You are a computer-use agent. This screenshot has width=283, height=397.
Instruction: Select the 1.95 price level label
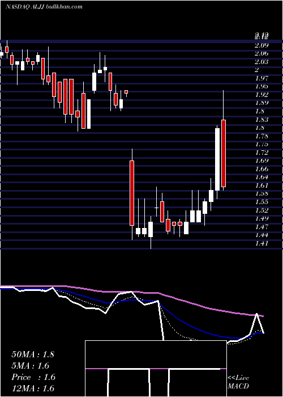pyautogui.click(x=261, y=87)
